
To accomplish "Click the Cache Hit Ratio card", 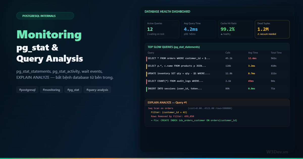I will pyautogui.click(x=235, y=29).
